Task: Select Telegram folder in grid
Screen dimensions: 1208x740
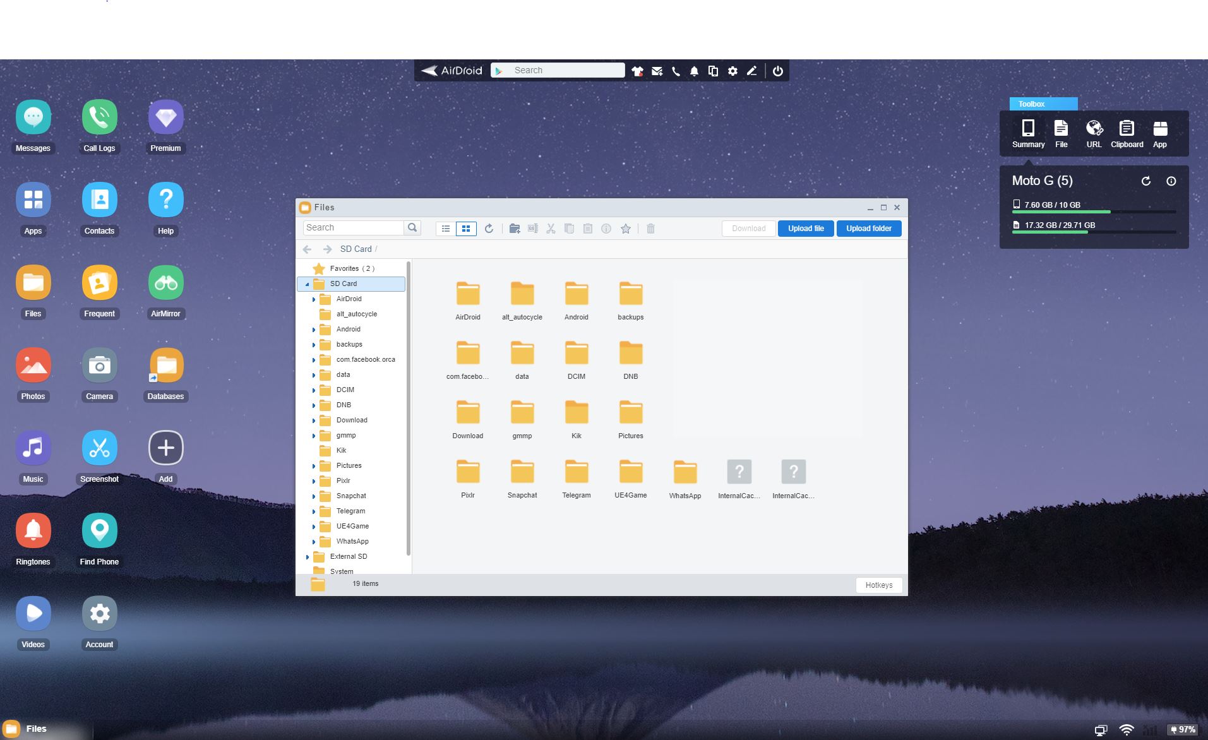Action: (x=576, y=479)
